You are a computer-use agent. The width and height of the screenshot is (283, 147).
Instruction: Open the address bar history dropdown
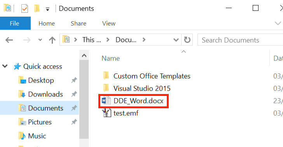click(176, 40)
